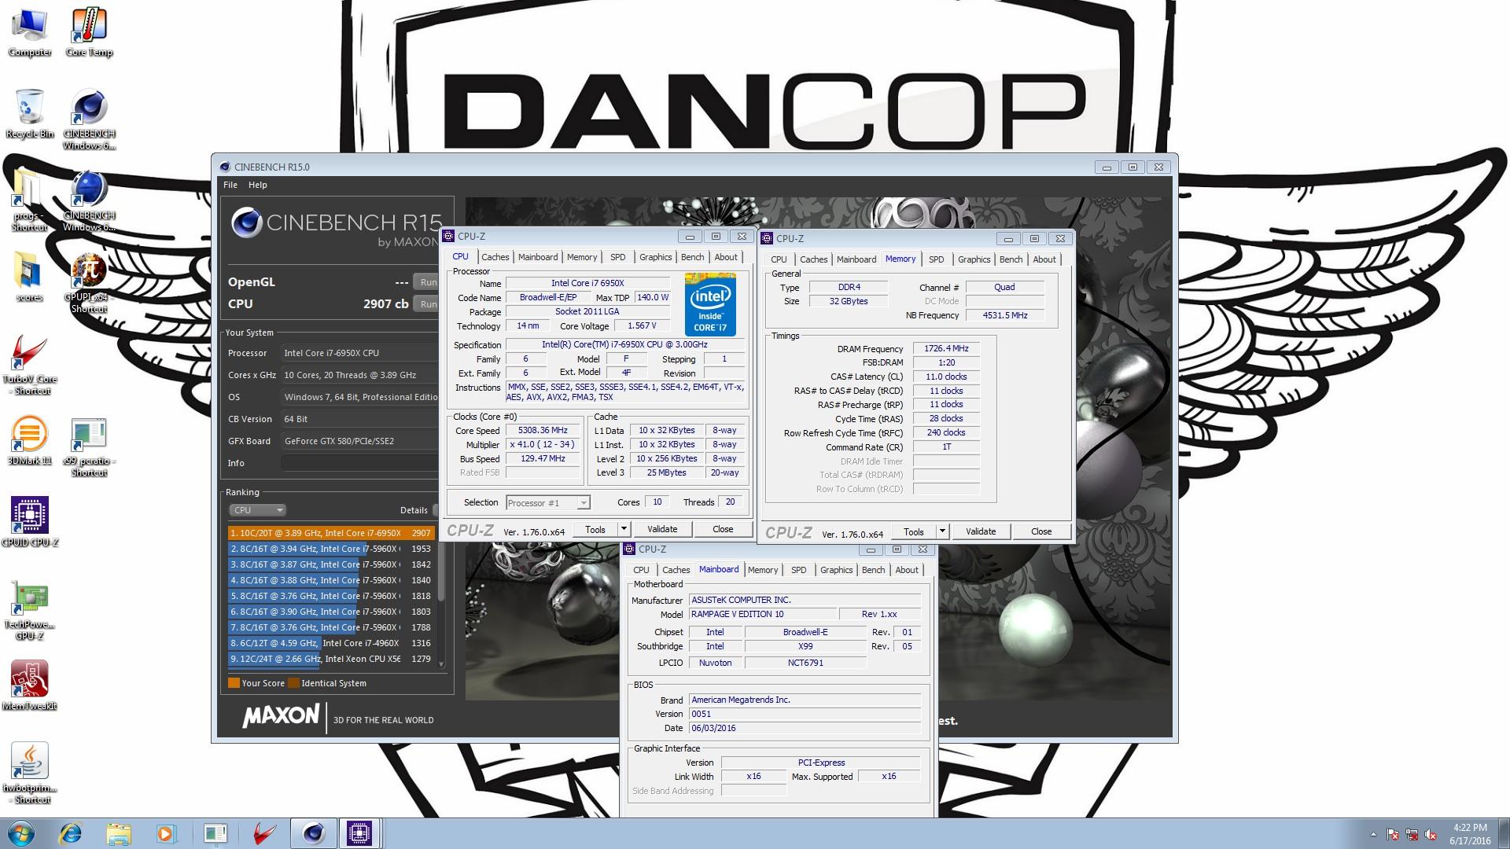Click Tools in the CPU-Z CPU window
The height and width of the screenshot is (849, 1510).
(595, 530)
